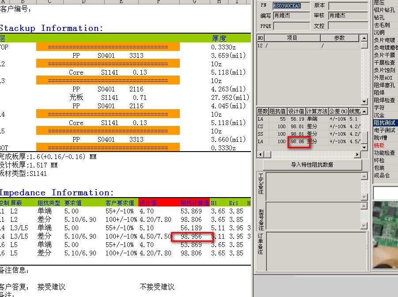
Task: Click the impedance table scroll down arrow
Action: coord(364,147)
